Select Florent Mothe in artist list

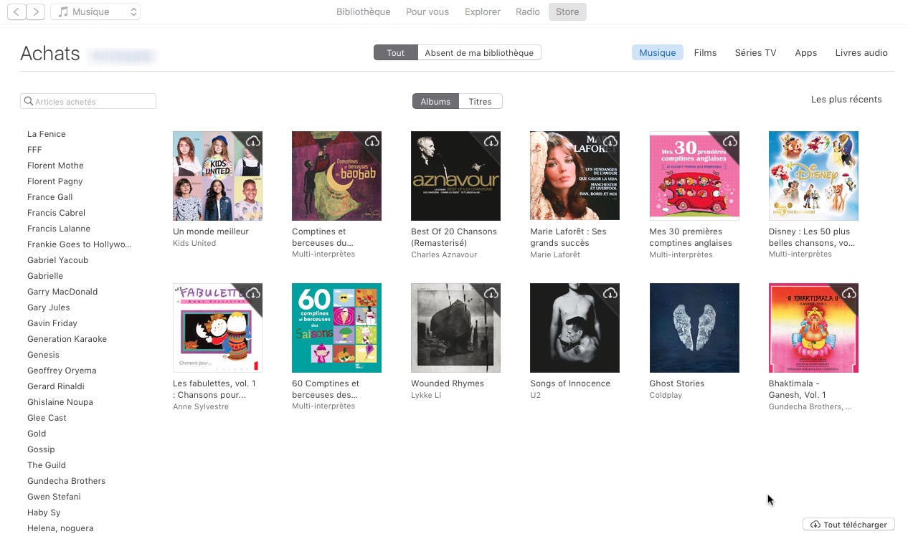[x=55, y=166]
